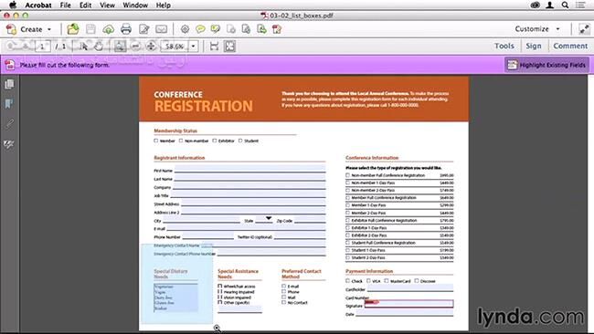594x334 pixels.
Task: Open the Acrobat application menu
Action: (x=38, y=5)
